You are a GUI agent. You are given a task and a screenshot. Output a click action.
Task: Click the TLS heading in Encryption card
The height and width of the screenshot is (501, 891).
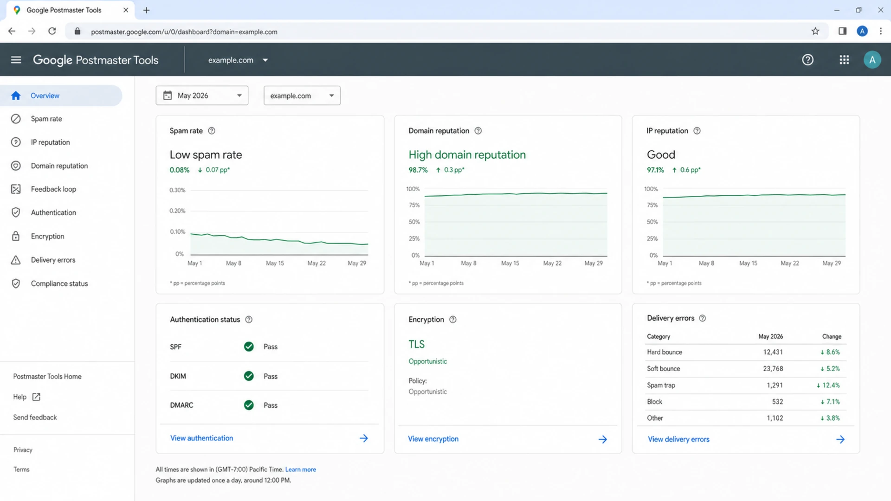pos(416,345)
